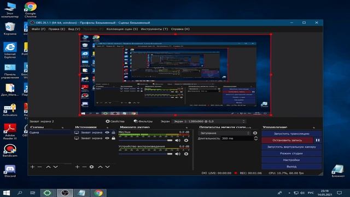The height and width of the screenshot is (197, 350).
Task: Click the Выход button
Action: pos(291,166)
